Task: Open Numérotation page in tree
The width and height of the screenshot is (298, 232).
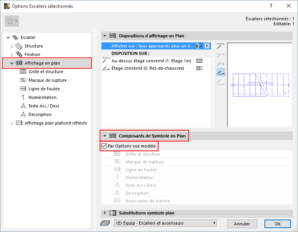Action: (x=43, y=97)
